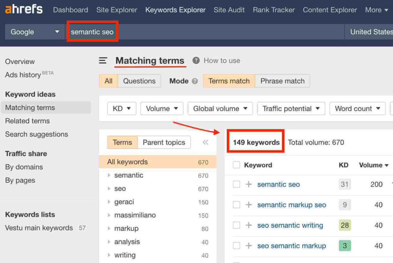This screenshot has width=393, height=263.
Task: Open the seo semantic writing keyword link
Action: (290, 226)
